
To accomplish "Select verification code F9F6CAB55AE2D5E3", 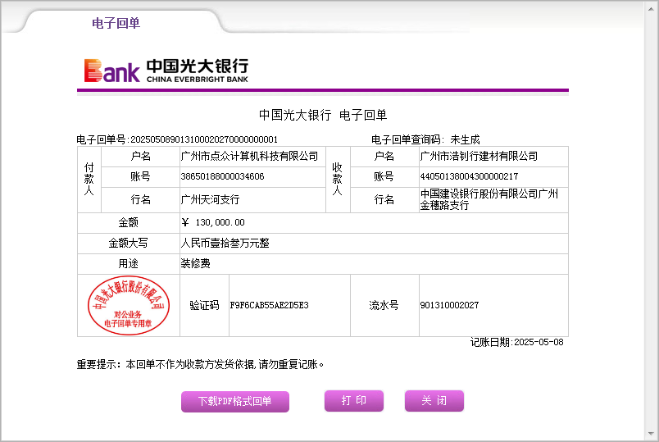I will pyautogui.click(x=269, y=305).
